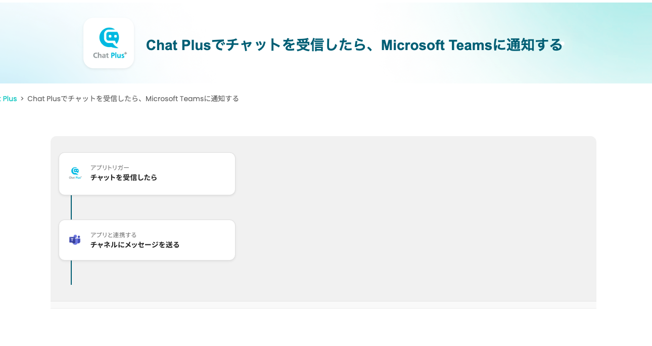This screenshot has height=346, width=652.
Task: Select the page title heading text
Action: [354, 45]
